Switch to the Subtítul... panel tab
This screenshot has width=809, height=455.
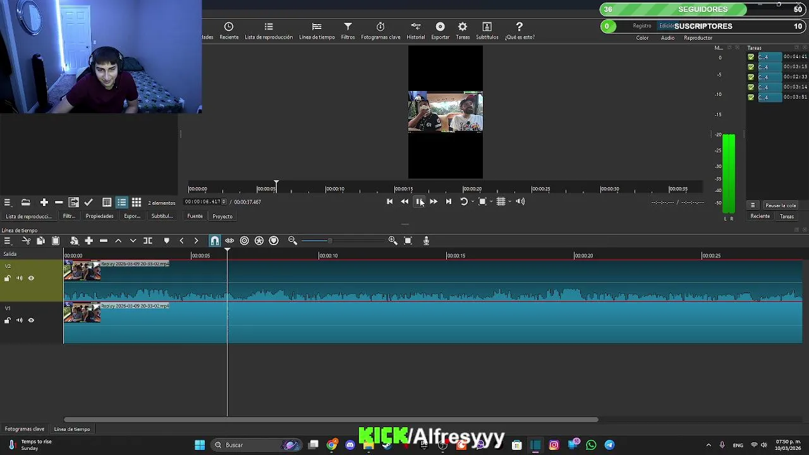[162, 216]
